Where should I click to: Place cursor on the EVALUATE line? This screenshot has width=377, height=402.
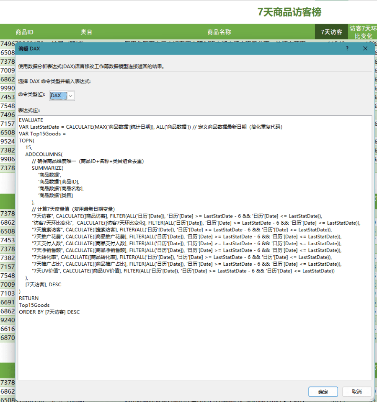(x=31, y=120)
